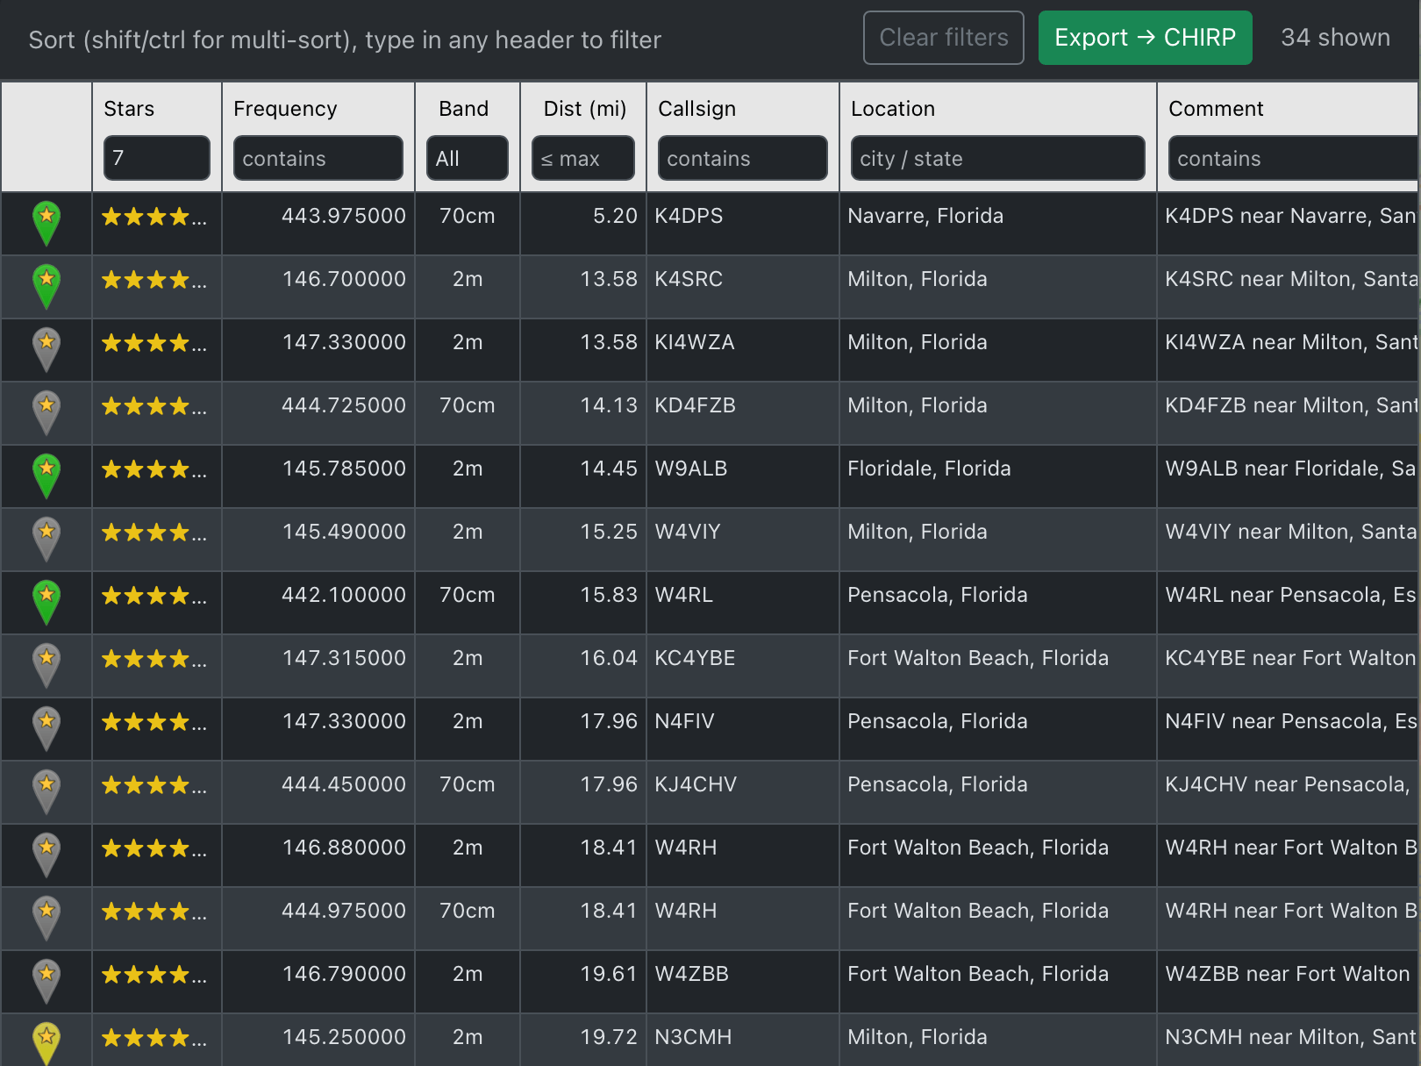Click the Clear filters button
Image resolution: width=1421 pixels, height=1066 pixels.
pos(943,38)
